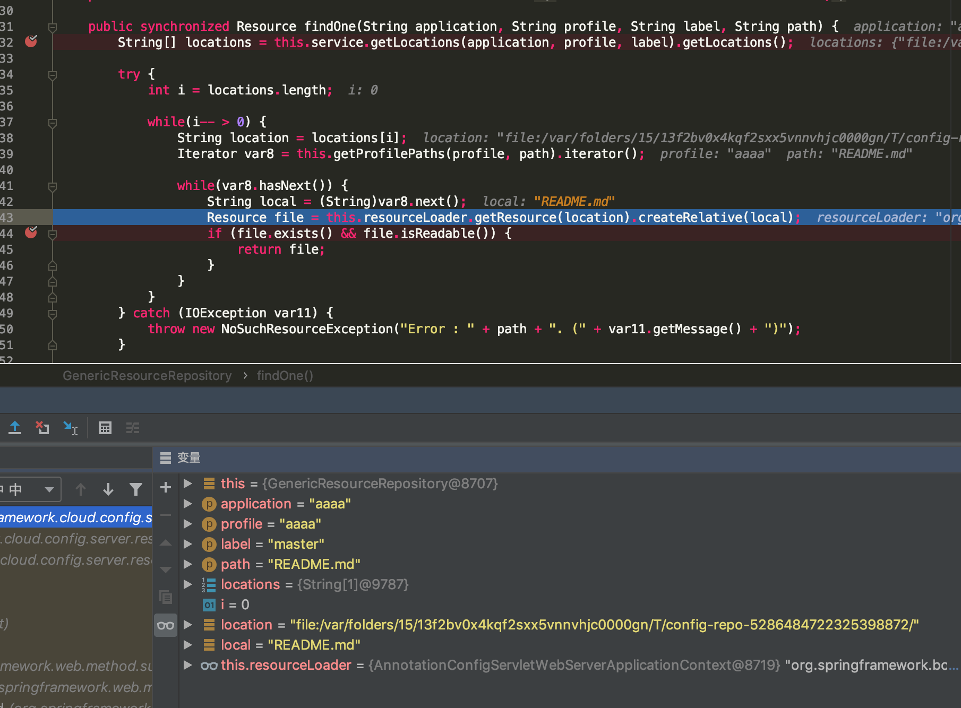Open the evaluate expression calculator icon
This screenshot has width=961, height=708.
(105, 428)
